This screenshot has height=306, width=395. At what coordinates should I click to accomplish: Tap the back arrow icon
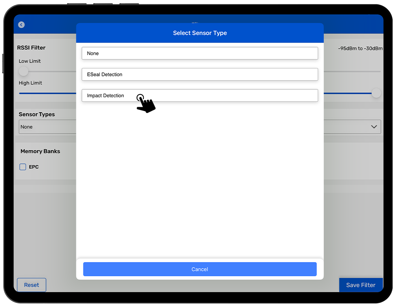[21, 25]
